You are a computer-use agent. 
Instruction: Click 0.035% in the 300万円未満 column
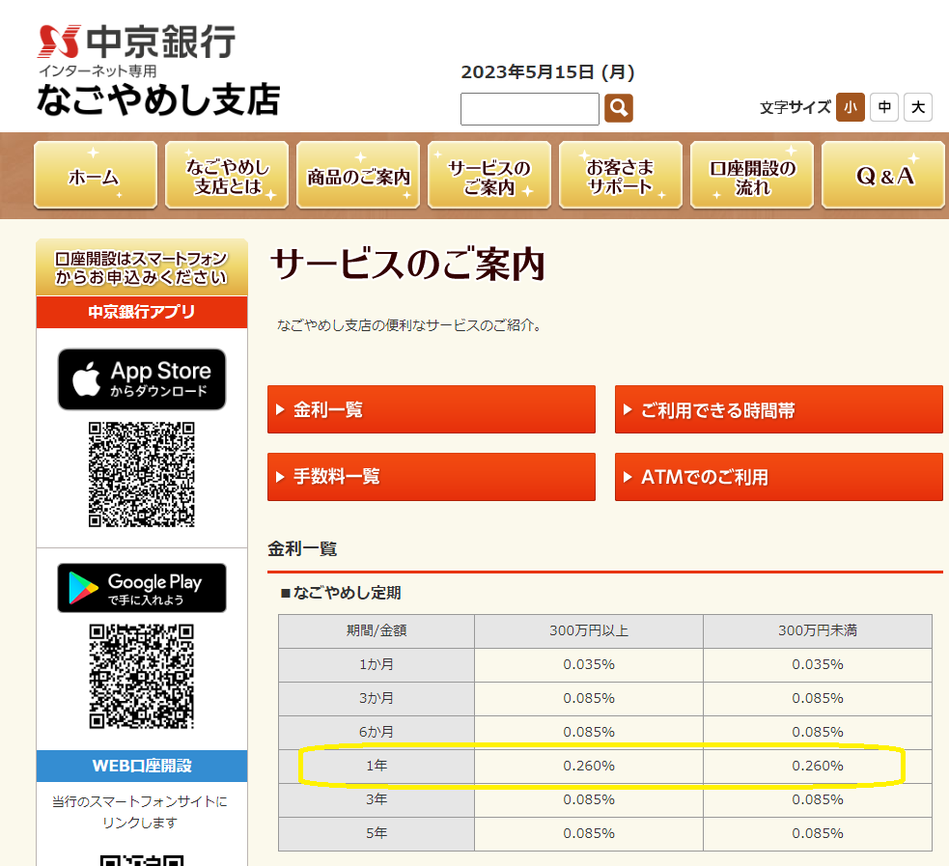click(818, 665)
